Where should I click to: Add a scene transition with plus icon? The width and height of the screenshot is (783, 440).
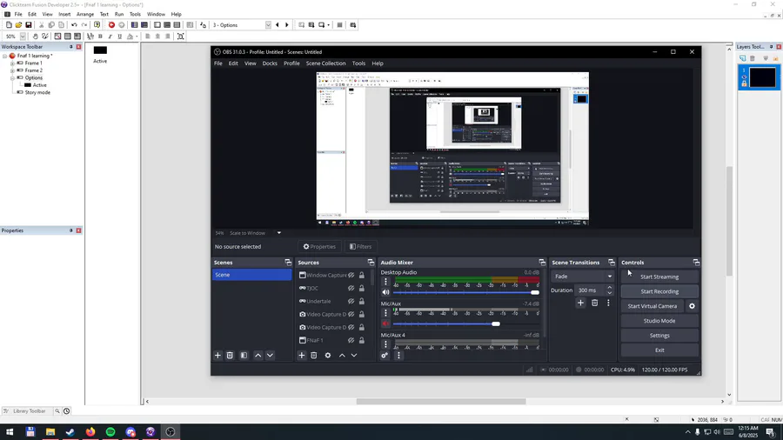580,303
